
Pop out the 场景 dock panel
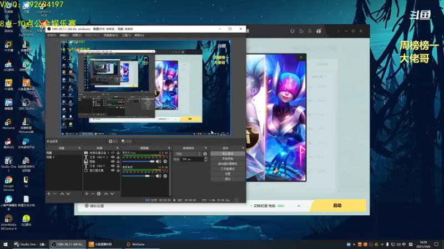pos(79,148)
